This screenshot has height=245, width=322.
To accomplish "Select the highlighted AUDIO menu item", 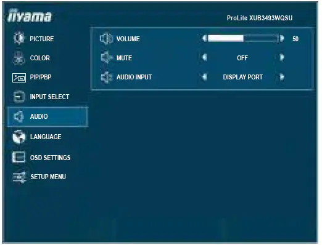I will pyautogui.click(x=47, y=116).
